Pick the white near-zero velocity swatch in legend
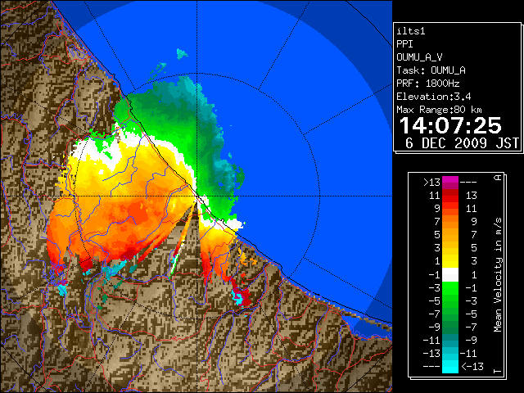The width and height of the screenshot is (524, 393). click(x=450, y=275)
